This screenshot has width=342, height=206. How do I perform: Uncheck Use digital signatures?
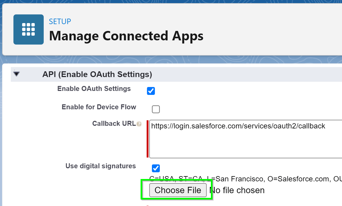tap(156, 168)
